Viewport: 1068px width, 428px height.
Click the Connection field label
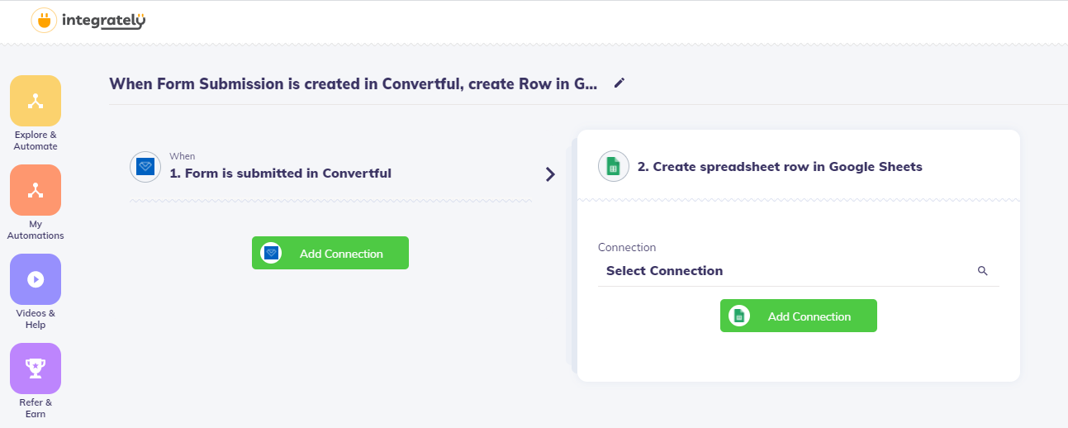click(x=627, y=247)
